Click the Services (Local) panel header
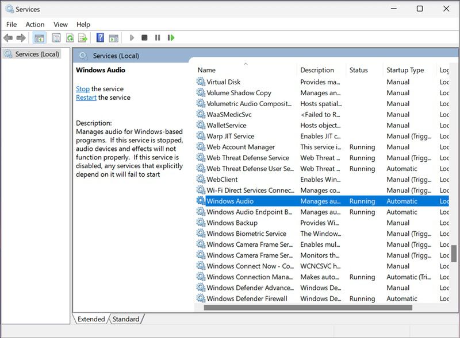 [266, 56]
